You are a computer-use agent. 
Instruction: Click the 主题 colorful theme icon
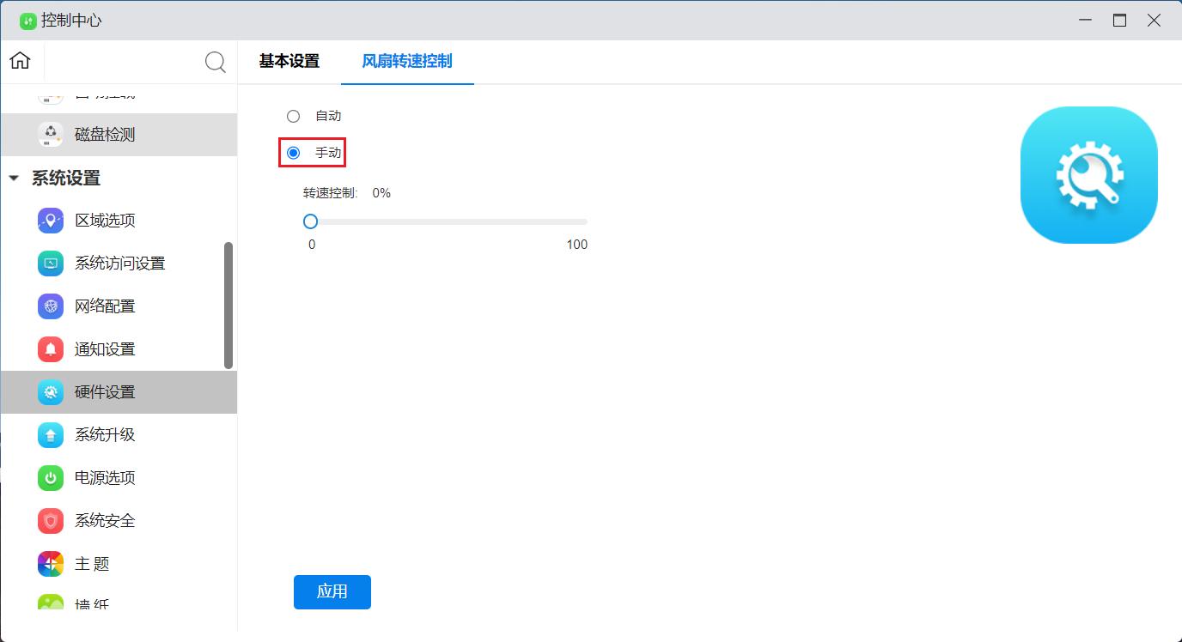coord(51,564)
